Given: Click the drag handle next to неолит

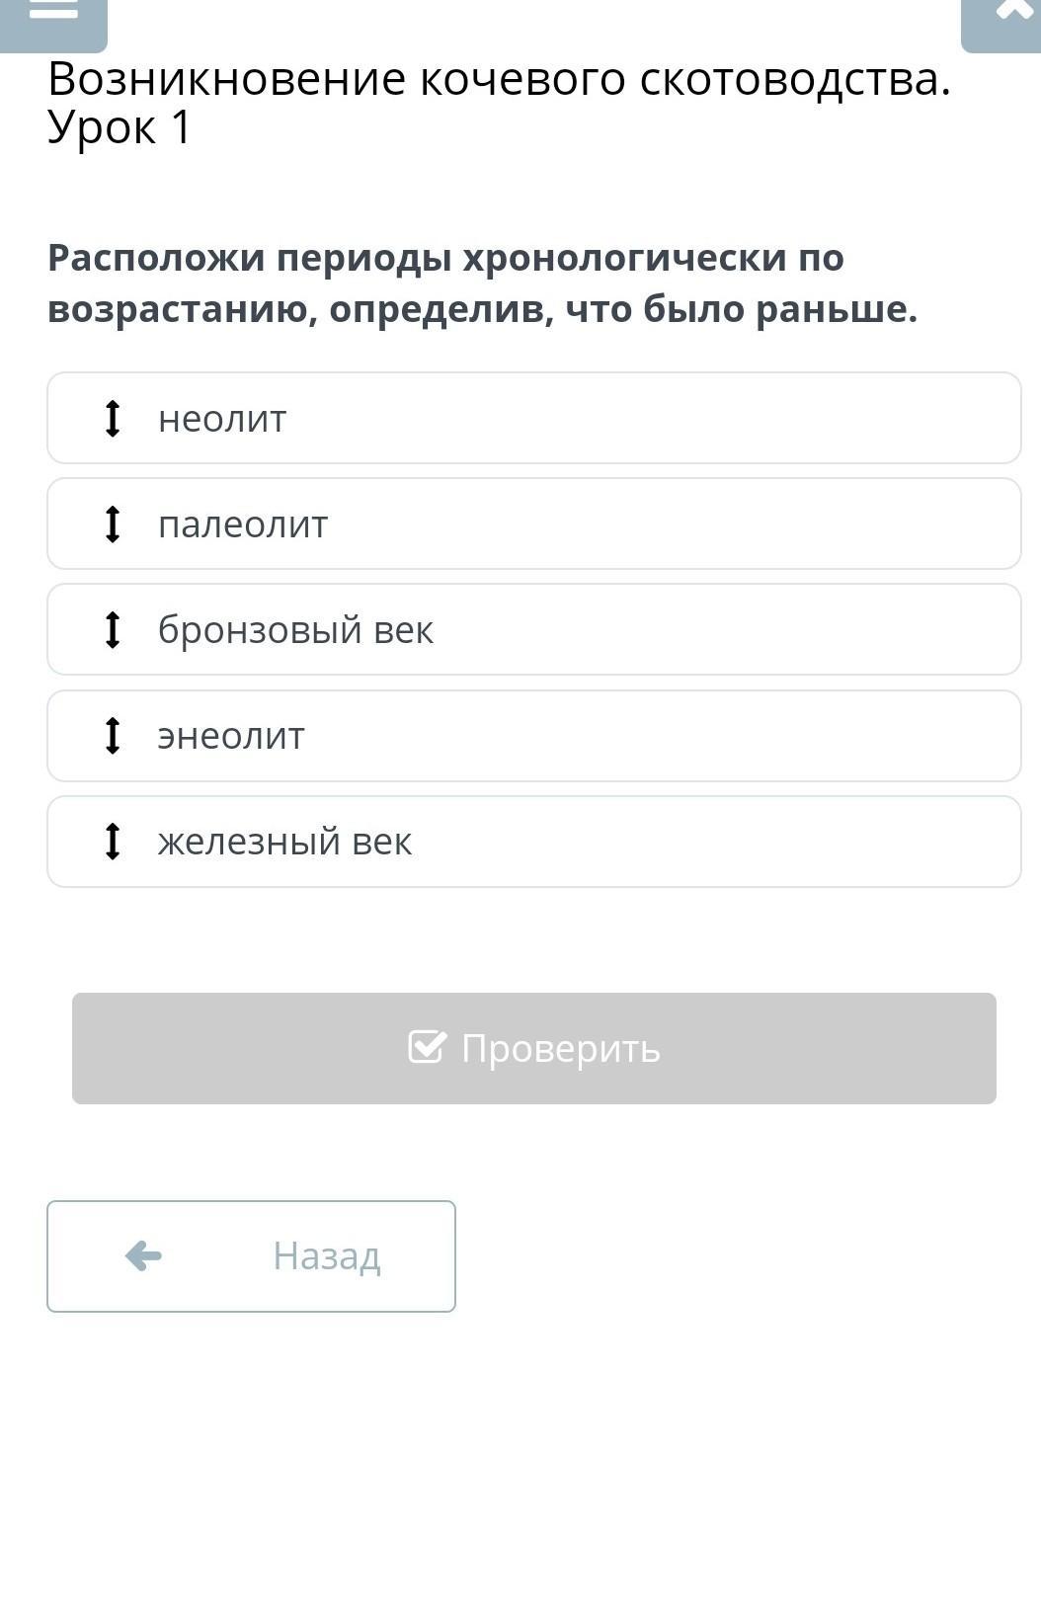Looking at the screenshot, I should coord(113,418).
